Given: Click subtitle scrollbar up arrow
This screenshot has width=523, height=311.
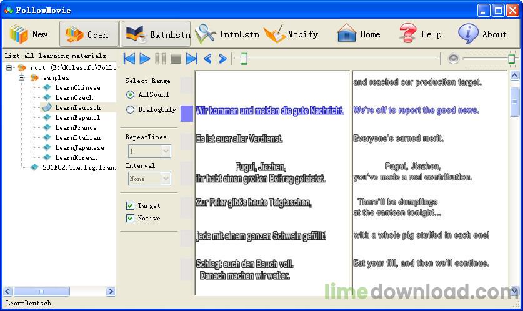Looking at the screenshot, I should 514,76.
